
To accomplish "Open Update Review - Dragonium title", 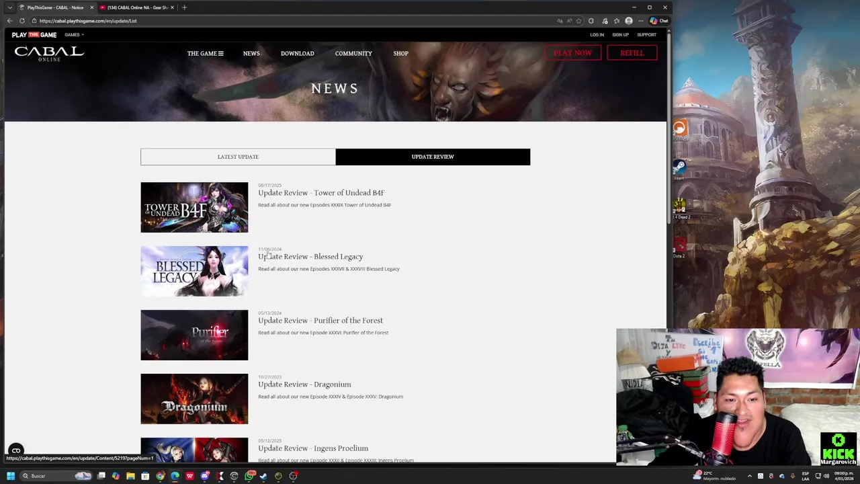I will click(304, 385).
